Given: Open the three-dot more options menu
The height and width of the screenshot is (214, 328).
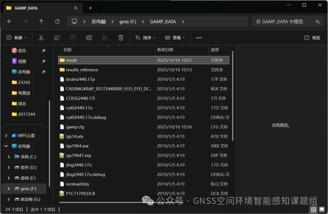Looking at the screenshot, I should coord(199,38).
